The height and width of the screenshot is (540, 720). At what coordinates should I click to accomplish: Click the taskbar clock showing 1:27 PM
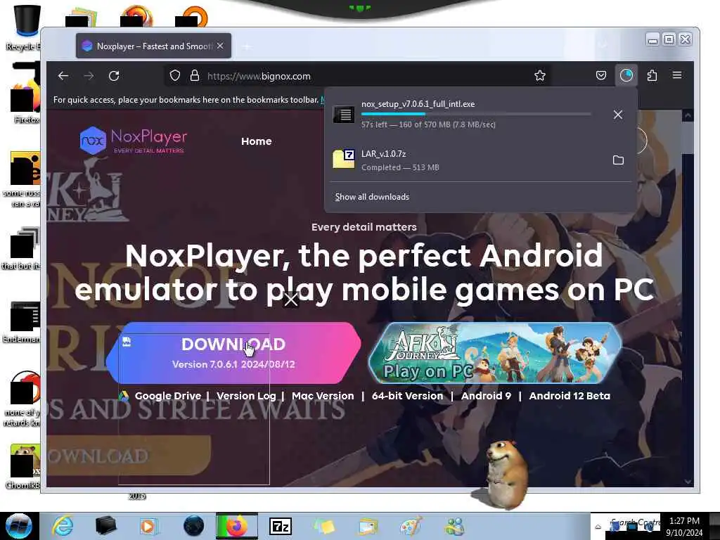point(684,527)
